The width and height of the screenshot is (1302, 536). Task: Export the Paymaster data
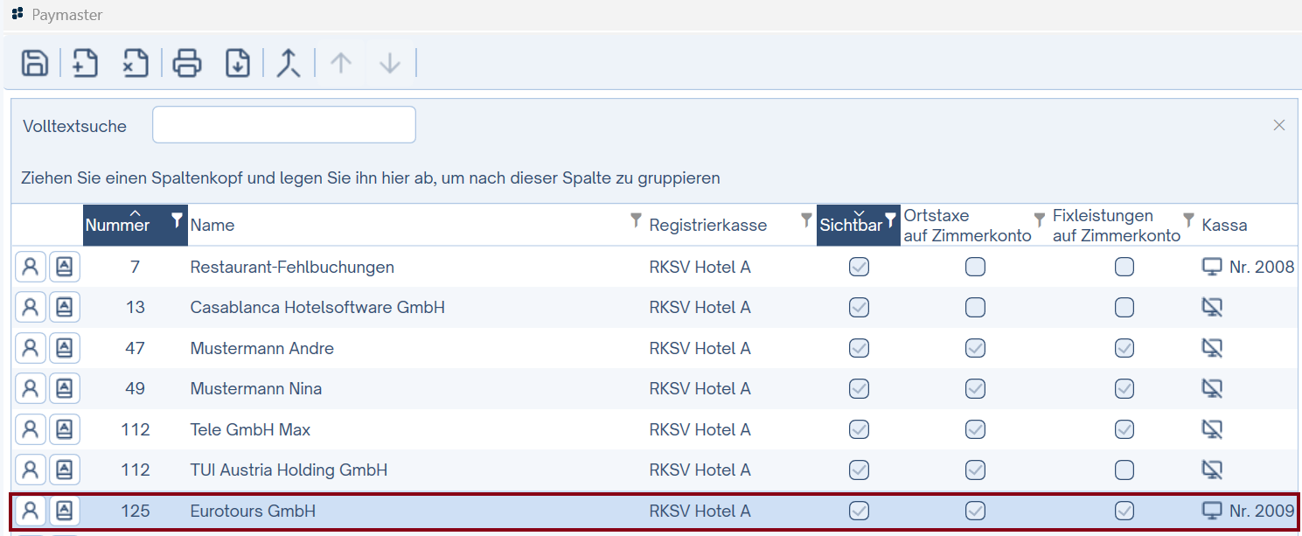tap(237, 62)
